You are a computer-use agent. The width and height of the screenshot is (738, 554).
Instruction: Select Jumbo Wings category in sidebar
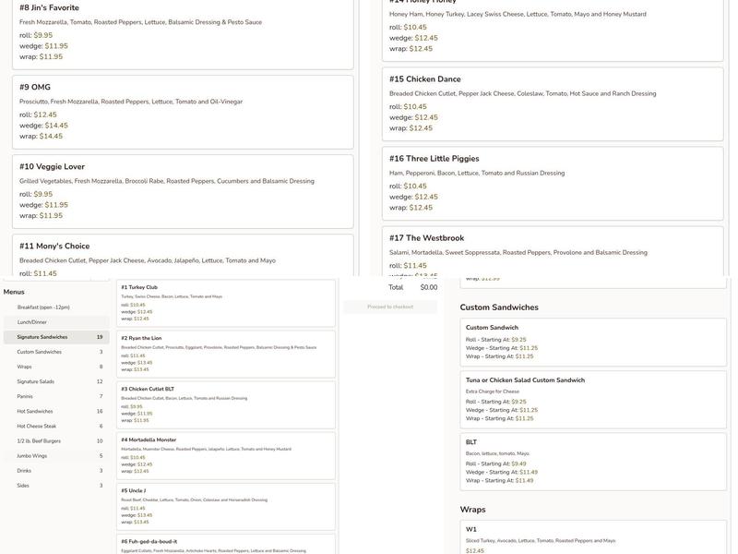[31, 455]
